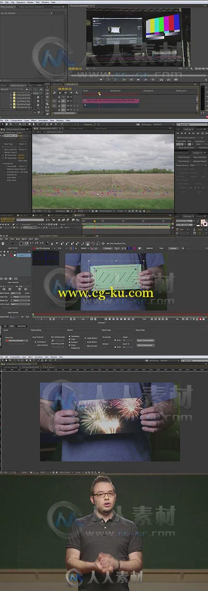The height and width of the screenshot is (591, 208).
Task: Open the Input Clip Card Flip_Example dropdown in mocha
Action: tap(17, 341)
